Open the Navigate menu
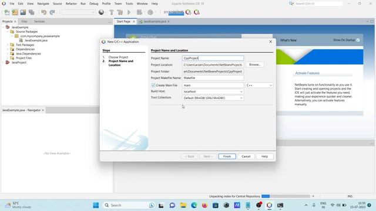 43,4
